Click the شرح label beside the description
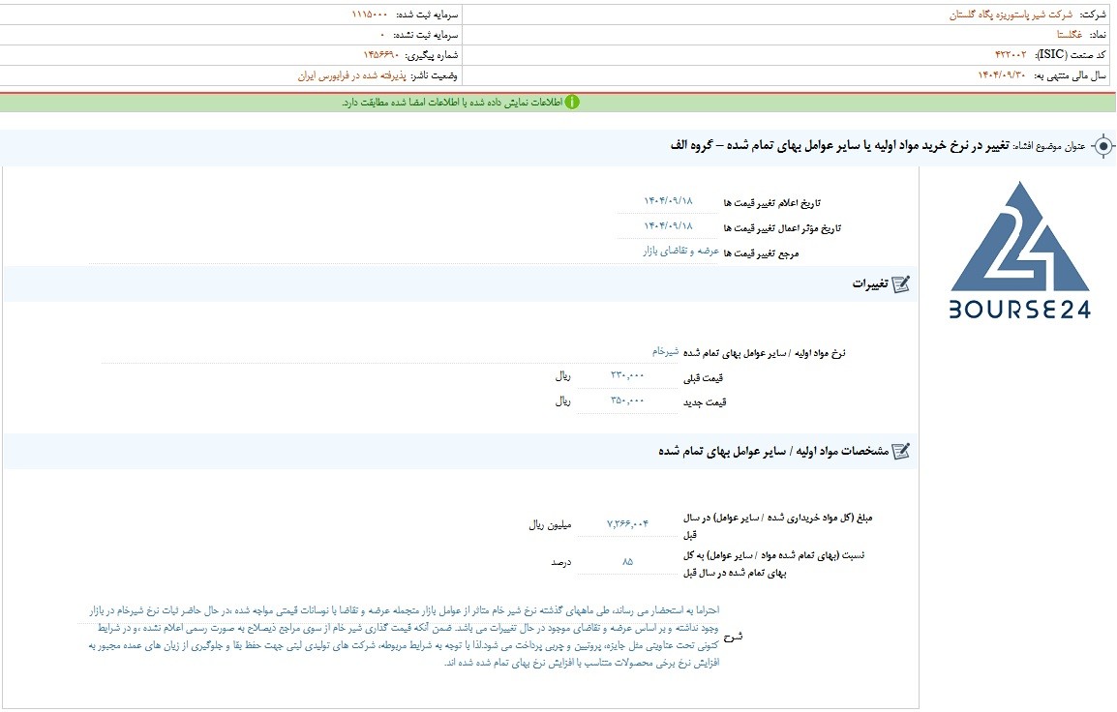 point(733,637)
